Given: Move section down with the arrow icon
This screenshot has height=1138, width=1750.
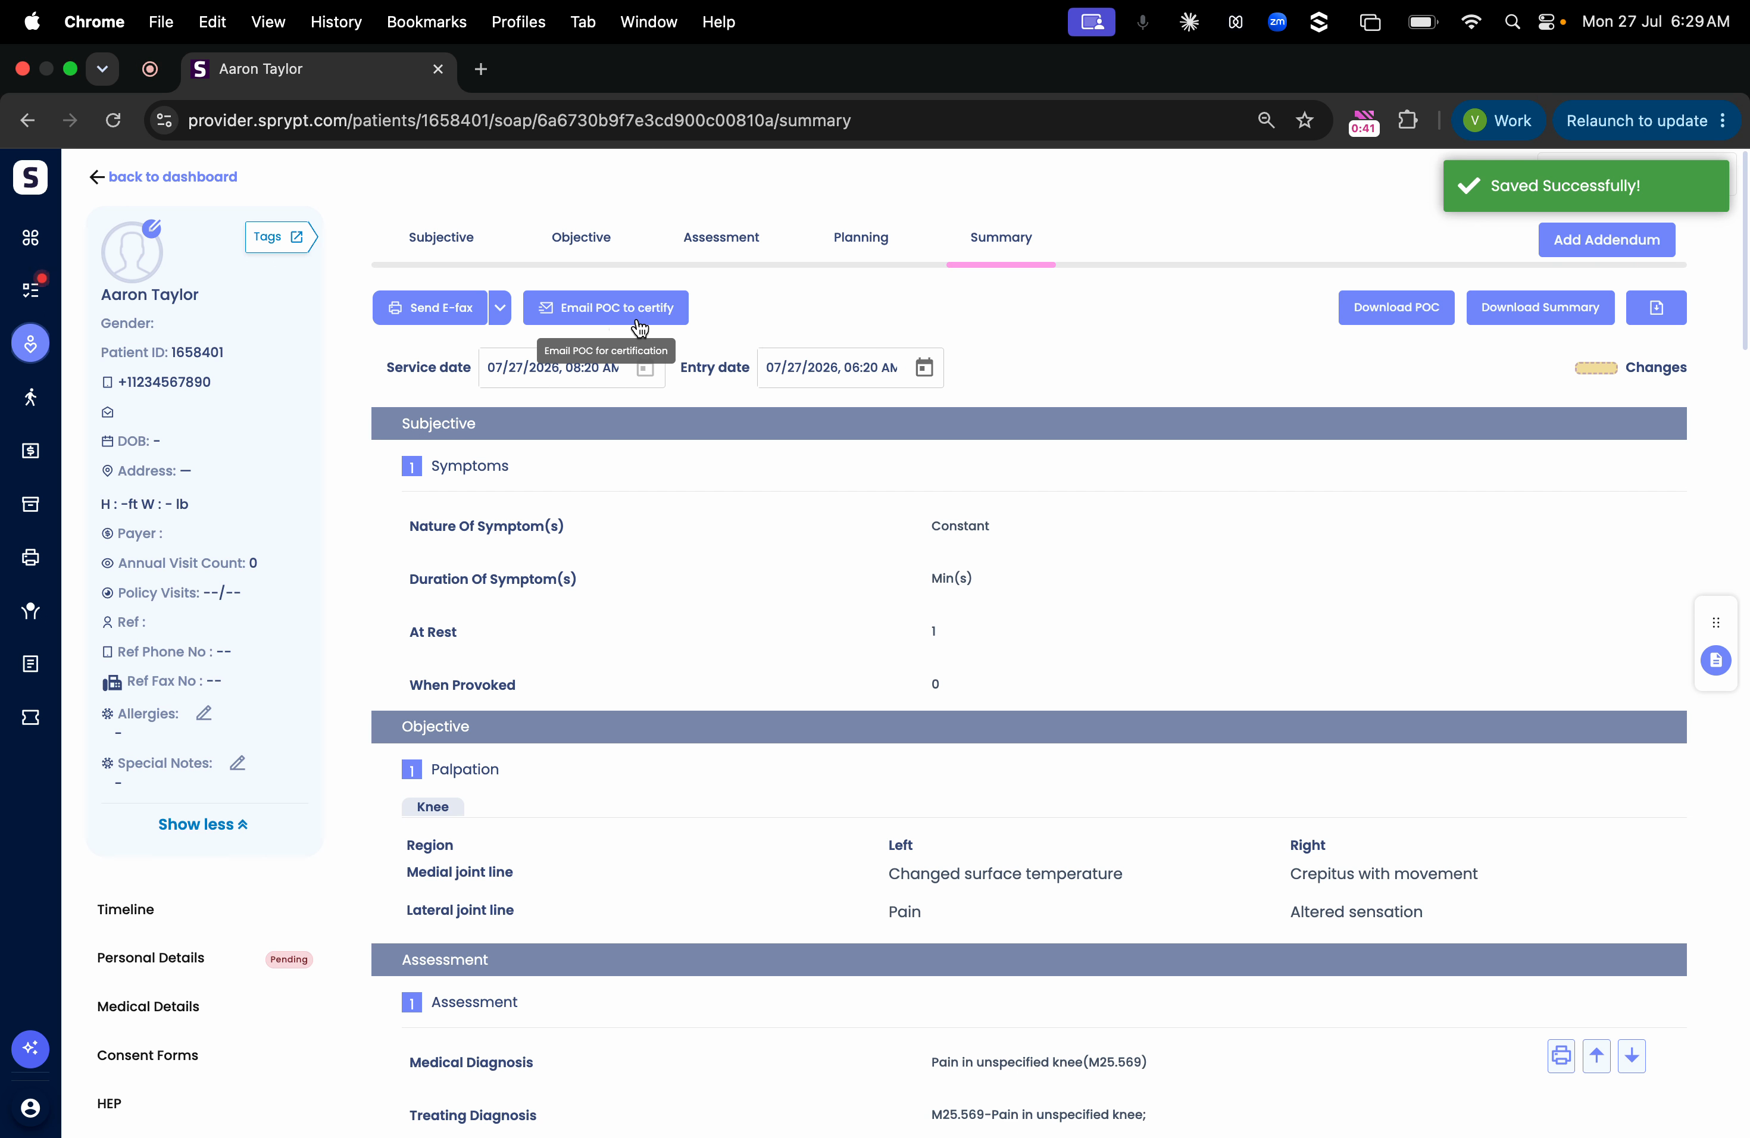Looking at the screenshot, I should coord(1631,1056).
